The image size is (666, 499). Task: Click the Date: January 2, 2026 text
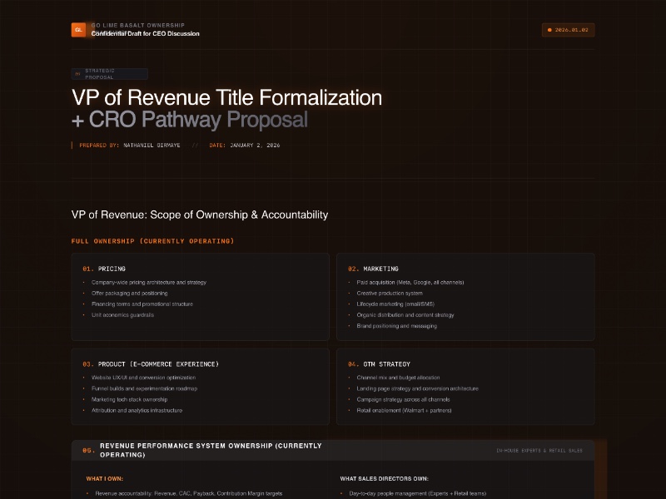coord(244,146)
